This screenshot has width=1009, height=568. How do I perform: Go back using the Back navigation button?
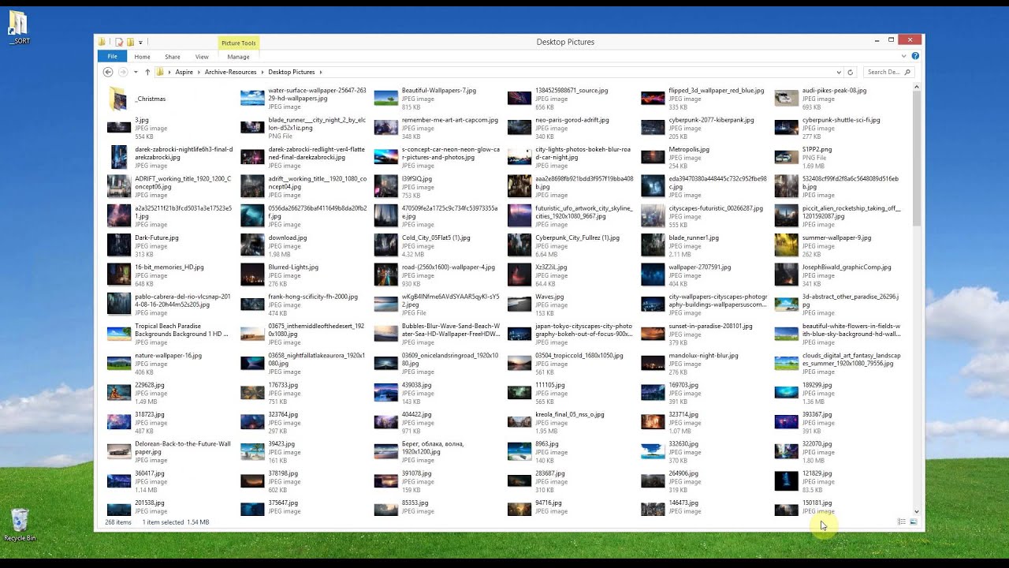pyautogui.click(x=107, y=72)
